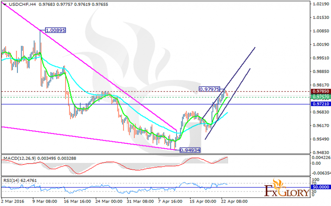The height and width of the screenshot is (206, 331).
Task: Click the 0.95490 price axis value
Action: pos(321,139)
